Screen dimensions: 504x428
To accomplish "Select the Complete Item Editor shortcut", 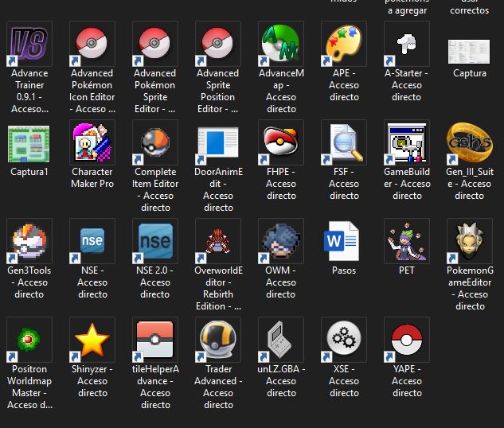I will pyautogui.click(x=155, y=143).
